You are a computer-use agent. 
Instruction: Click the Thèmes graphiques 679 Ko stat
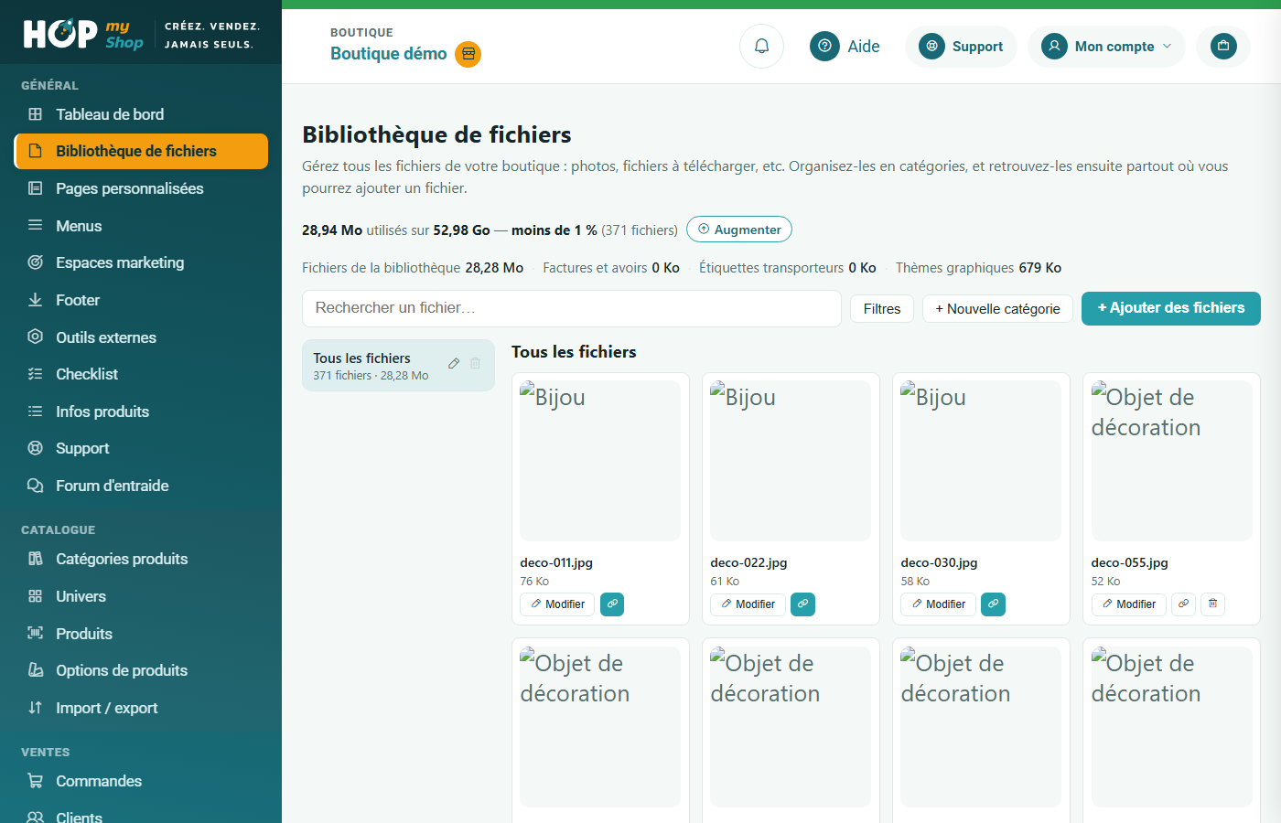pos(978,268)
